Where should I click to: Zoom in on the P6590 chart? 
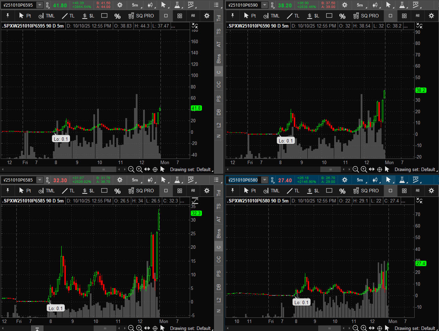point(363,169)
